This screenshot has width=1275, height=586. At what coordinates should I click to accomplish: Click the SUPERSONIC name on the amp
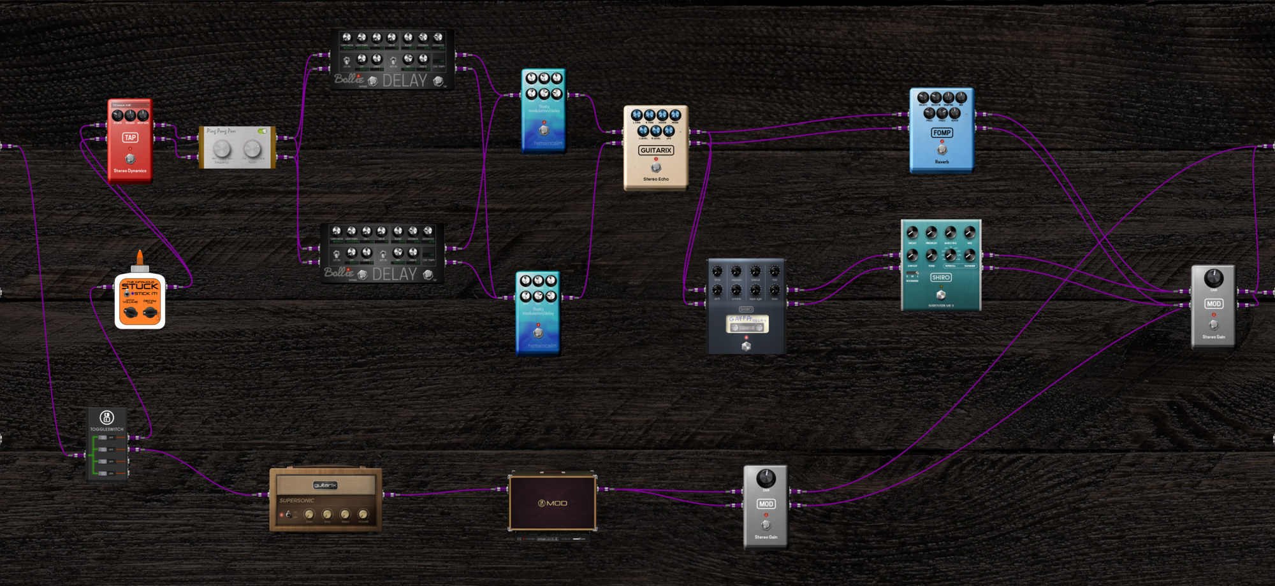[296, 501]
